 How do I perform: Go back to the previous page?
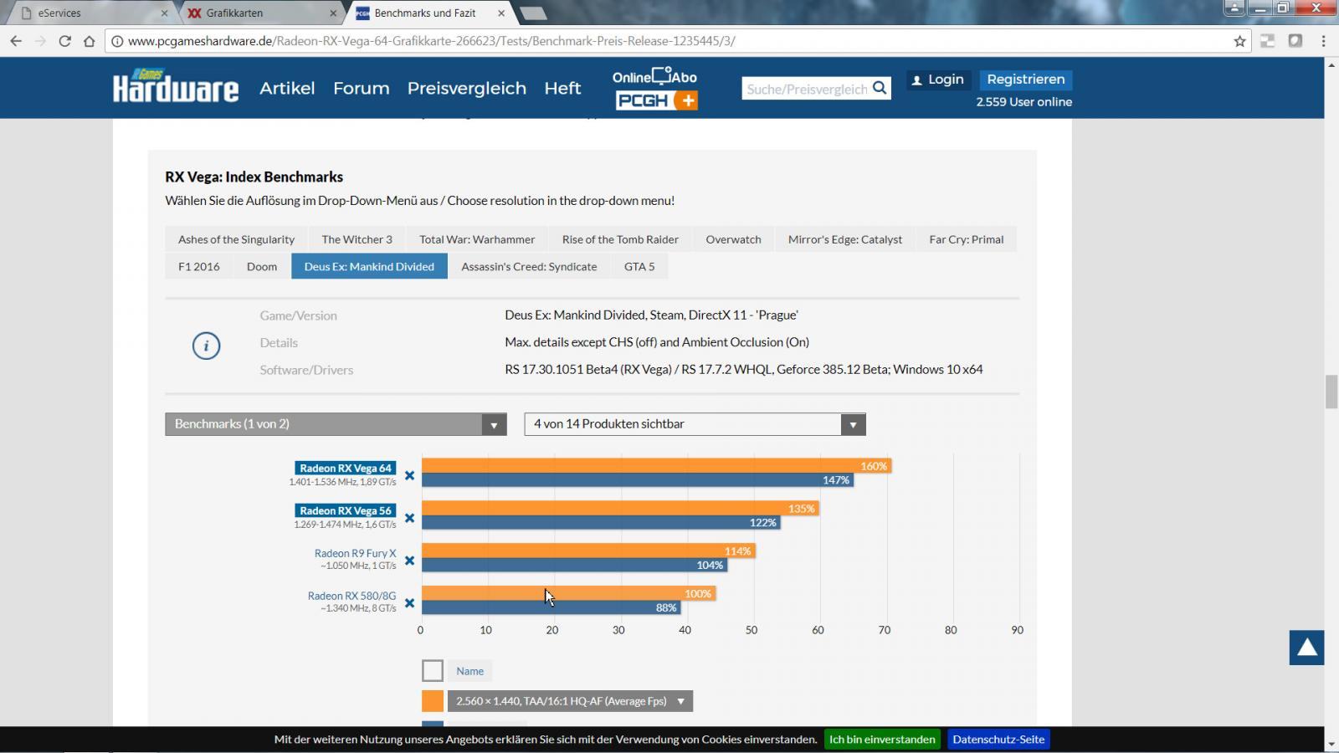pyautogui.click(x=16, y=41)
